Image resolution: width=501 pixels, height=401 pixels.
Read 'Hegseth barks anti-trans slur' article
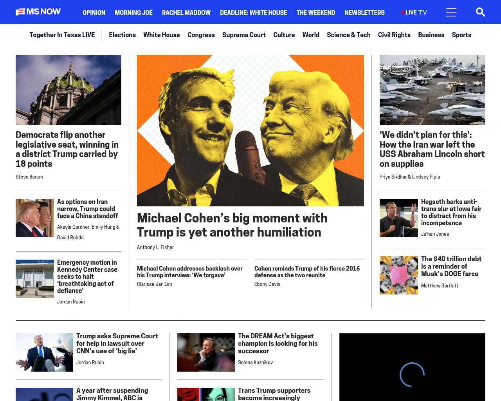(451, 212)
